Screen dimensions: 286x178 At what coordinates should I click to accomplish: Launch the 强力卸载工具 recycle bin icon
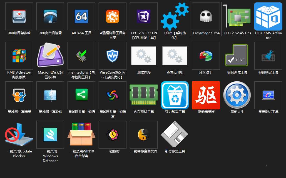pyautogui.click(x=175, y=95)
